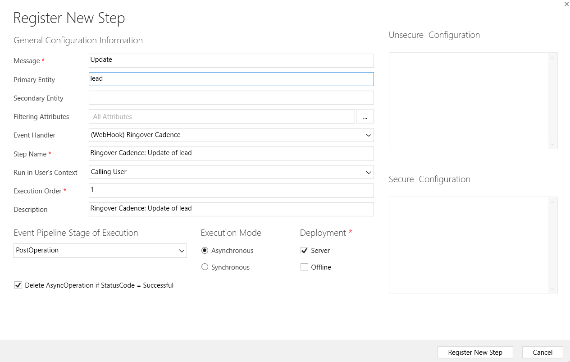Click the Deployment heading

pos(326,233)
